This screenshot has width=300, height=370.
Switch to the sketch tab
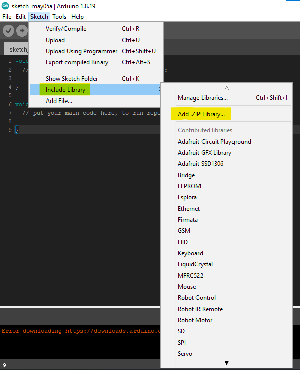point(17,49)
